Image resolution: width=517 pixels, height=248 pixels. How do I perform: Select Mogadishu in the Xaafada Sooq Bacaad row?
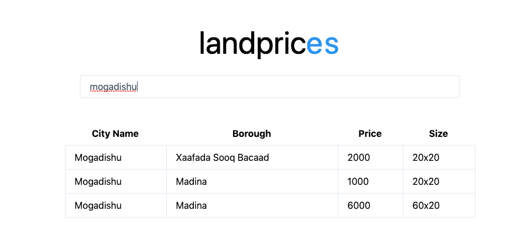[98, 157]
